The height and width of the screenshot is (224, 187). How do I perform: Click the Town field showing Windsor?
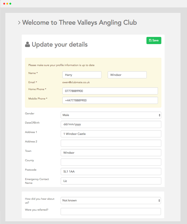pyautogui.click(x=111, y=153)
